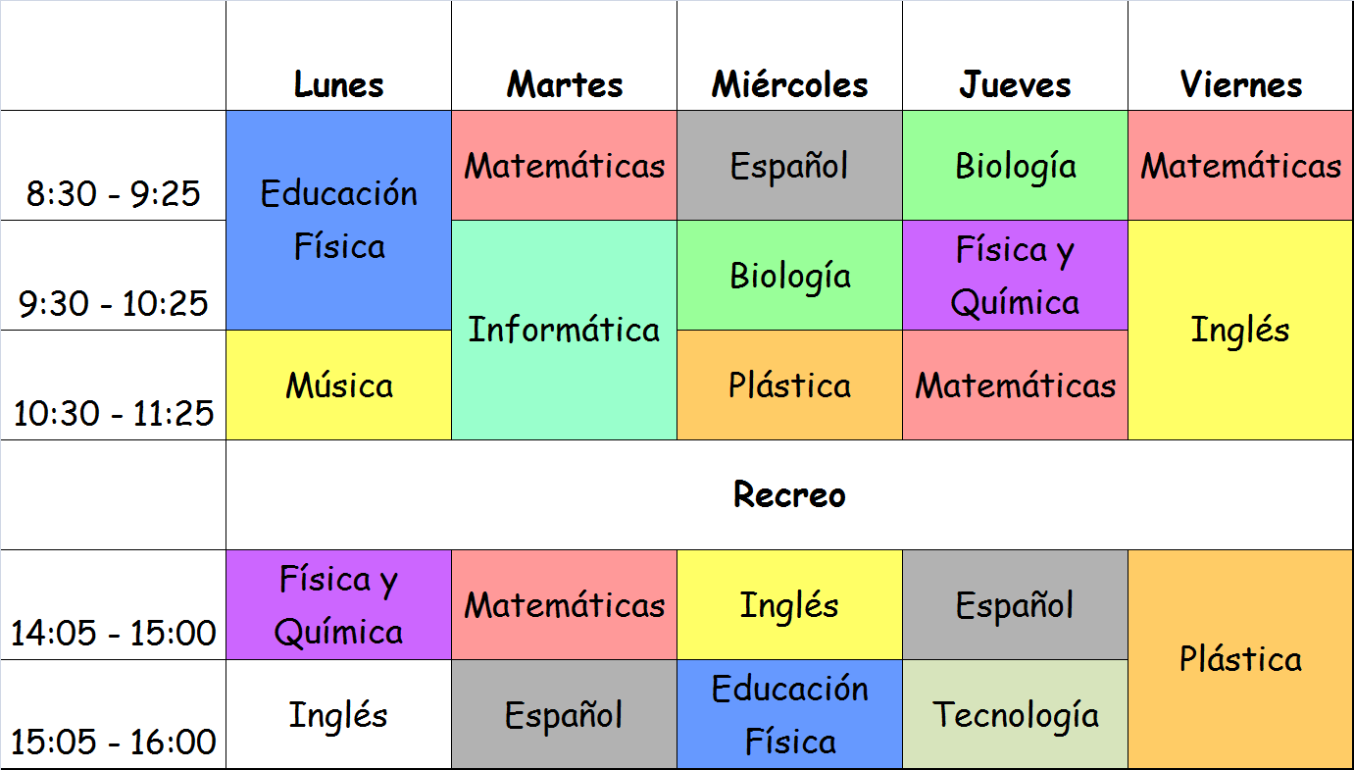Viewport: 1354px width, 770px height.
Task: Select the 8:30 - 9:25 time slot label
Action: [x=114, y=192]
